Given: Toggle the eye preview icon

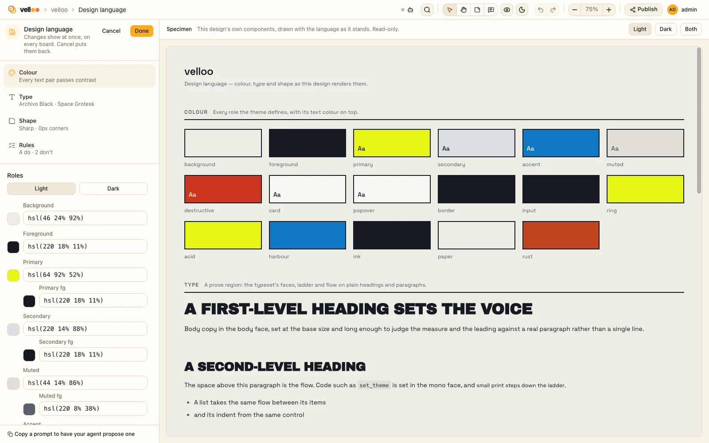Looking at the screenshot, I should [x=507, y=10].
